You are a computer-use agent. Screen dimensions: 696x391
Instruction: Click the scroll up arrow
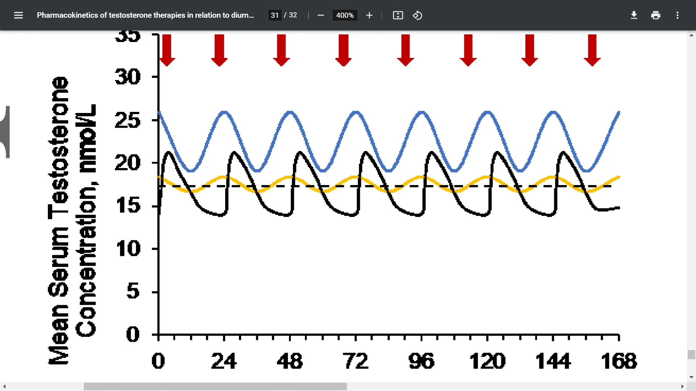pos(691,35)
